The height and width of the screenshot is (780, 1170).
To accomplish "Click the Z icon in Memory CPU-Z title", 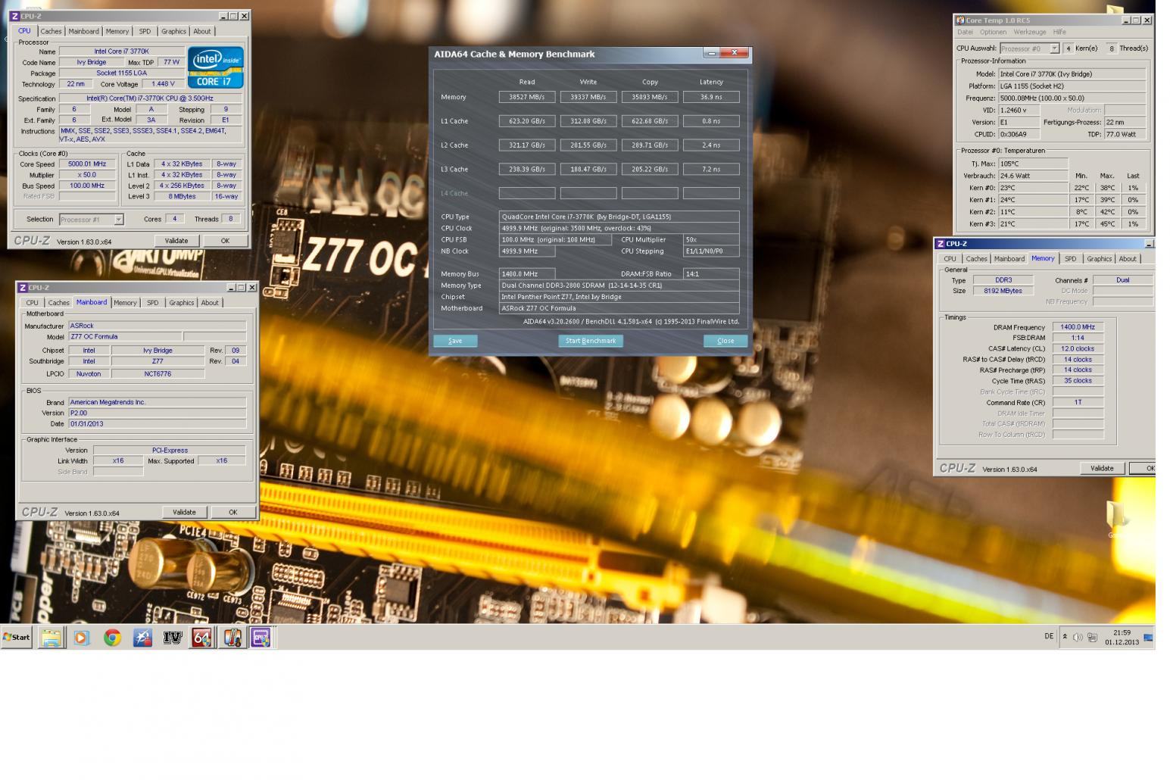I will [x=941, y=244].
